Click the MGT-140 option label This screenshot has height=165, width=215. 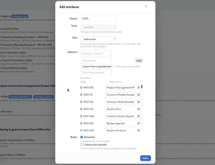tap(88, 109)
